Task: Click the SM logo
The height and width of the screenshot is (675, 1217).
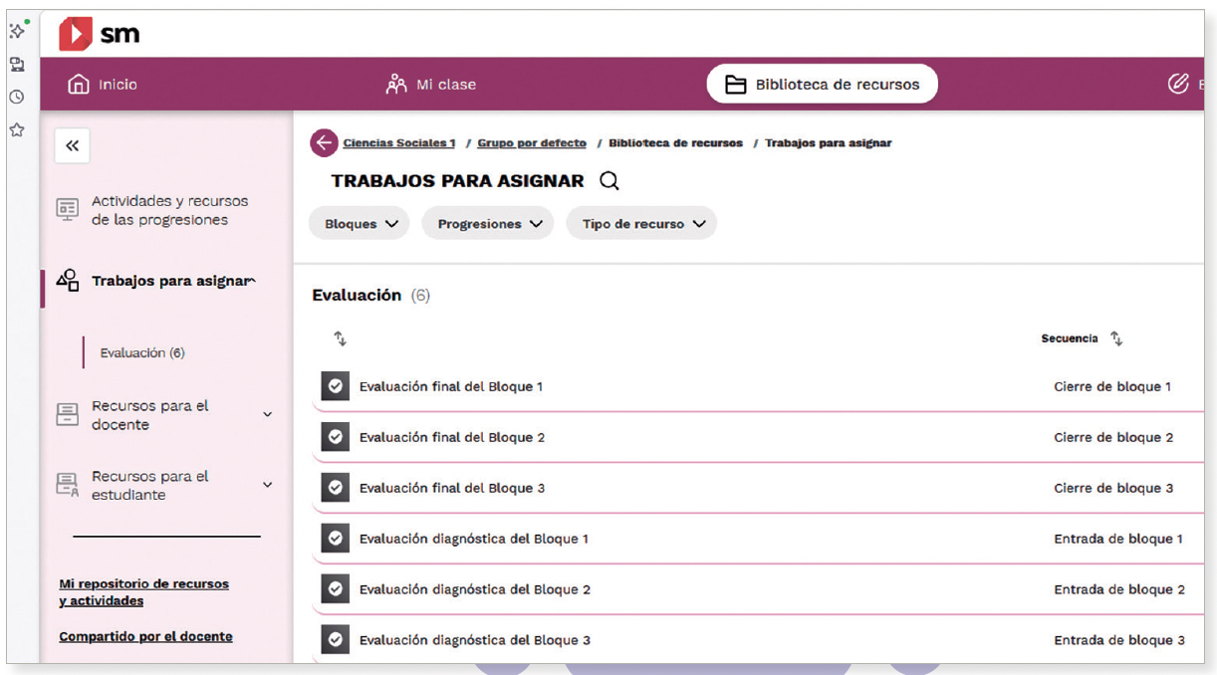Action: [x=99, y=34]
